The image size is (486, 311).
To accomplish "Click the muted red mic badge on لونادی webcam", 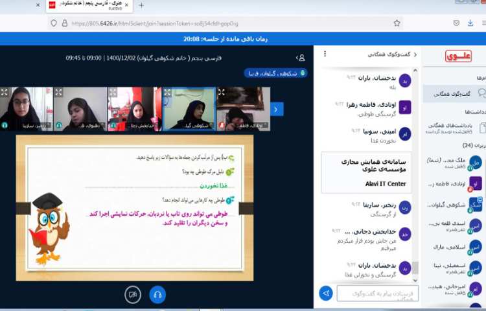I will click(x=222, y=125).
